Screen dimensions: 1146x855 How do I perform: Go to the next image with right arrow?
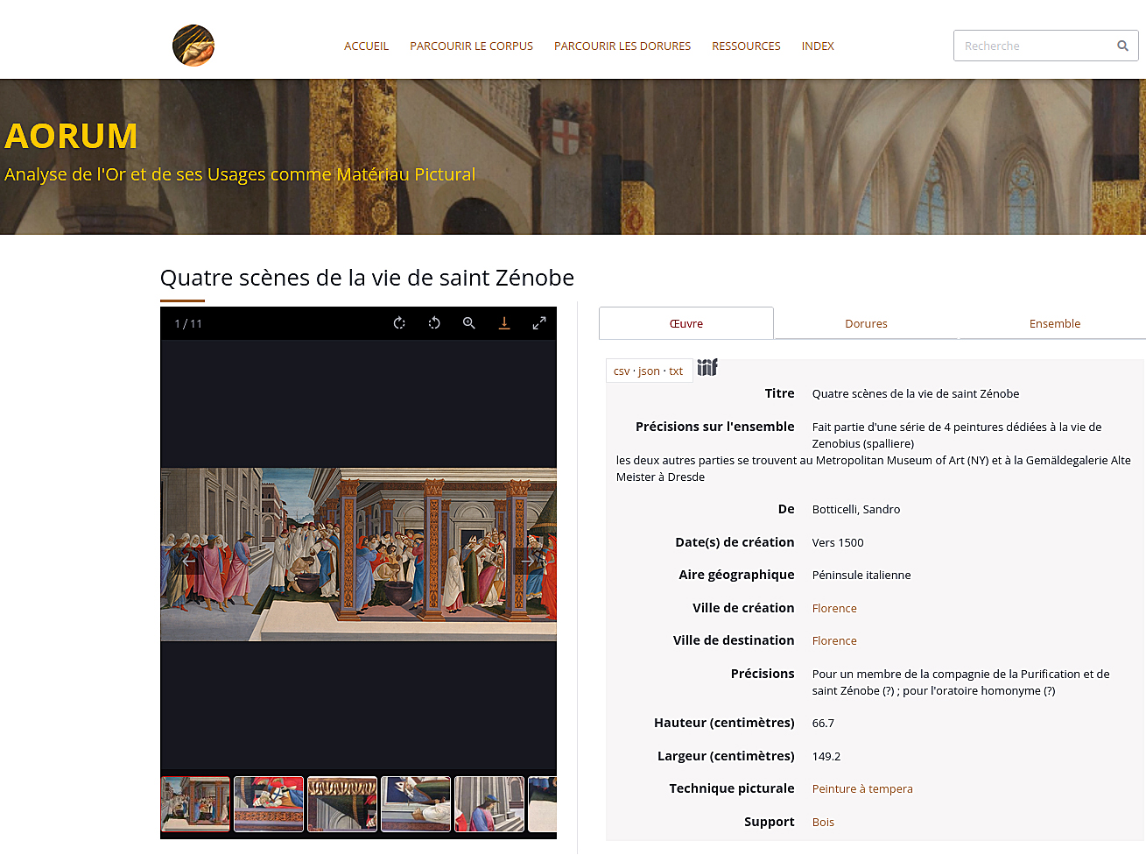click(527, 561)
